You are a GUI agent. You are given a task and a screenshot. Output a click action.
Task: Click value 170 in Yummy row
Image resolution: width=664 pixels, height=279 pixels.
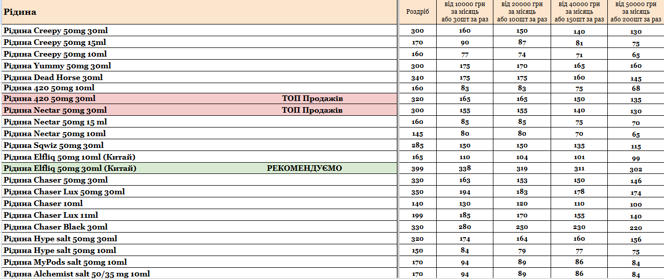coord(521,66)
